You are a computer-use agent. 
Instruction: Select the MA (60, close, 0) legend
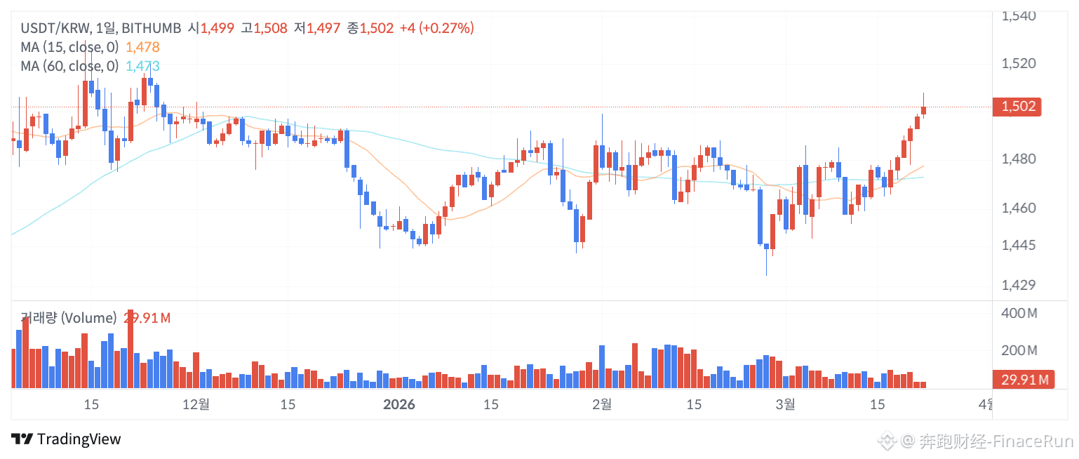pos(69,67)
